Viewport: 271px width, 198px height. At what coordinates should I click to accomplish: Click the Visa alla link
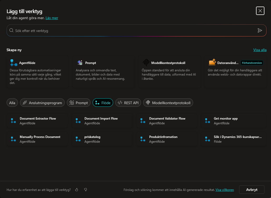click(260, 50)
